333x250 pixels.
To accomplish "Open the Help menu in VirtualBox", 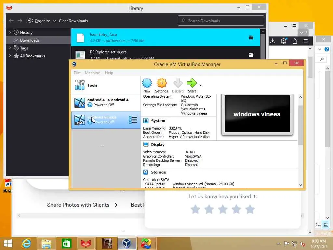I will click(x=109, y=73).
